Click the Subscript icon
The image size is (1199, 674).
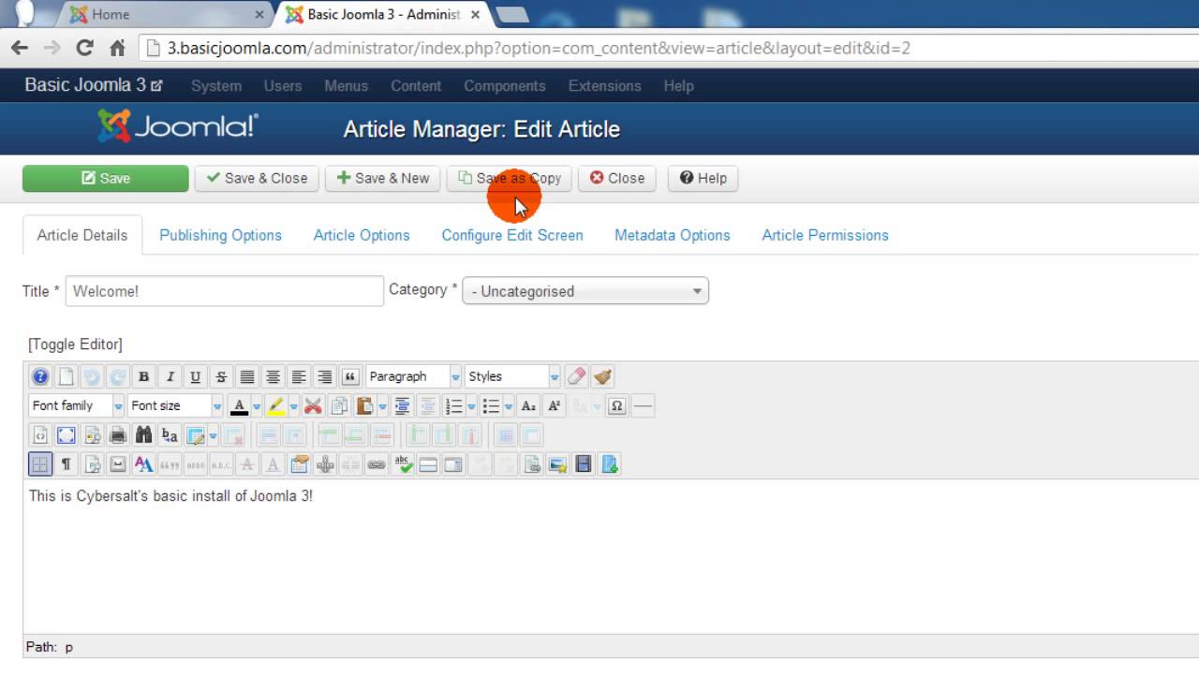click(528, 405)
